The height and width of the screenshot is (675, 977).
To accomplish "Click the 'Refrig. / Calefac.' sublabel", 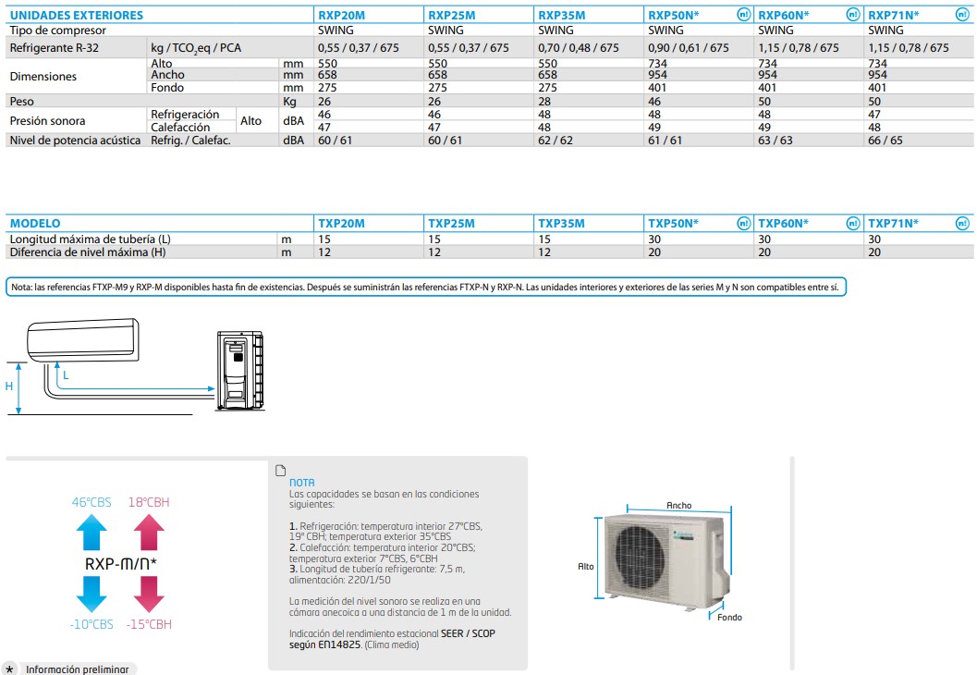I will tap(190, 141).
